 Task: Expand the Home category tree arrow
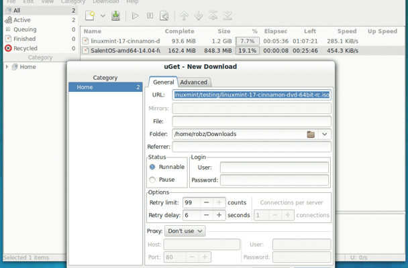[7, 67]
